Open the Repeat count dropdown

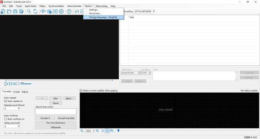(x=12, y=109)
